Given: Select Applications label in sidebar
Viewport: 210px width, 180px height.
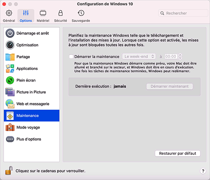Looking at the screenshot, I should pos(27,69).
